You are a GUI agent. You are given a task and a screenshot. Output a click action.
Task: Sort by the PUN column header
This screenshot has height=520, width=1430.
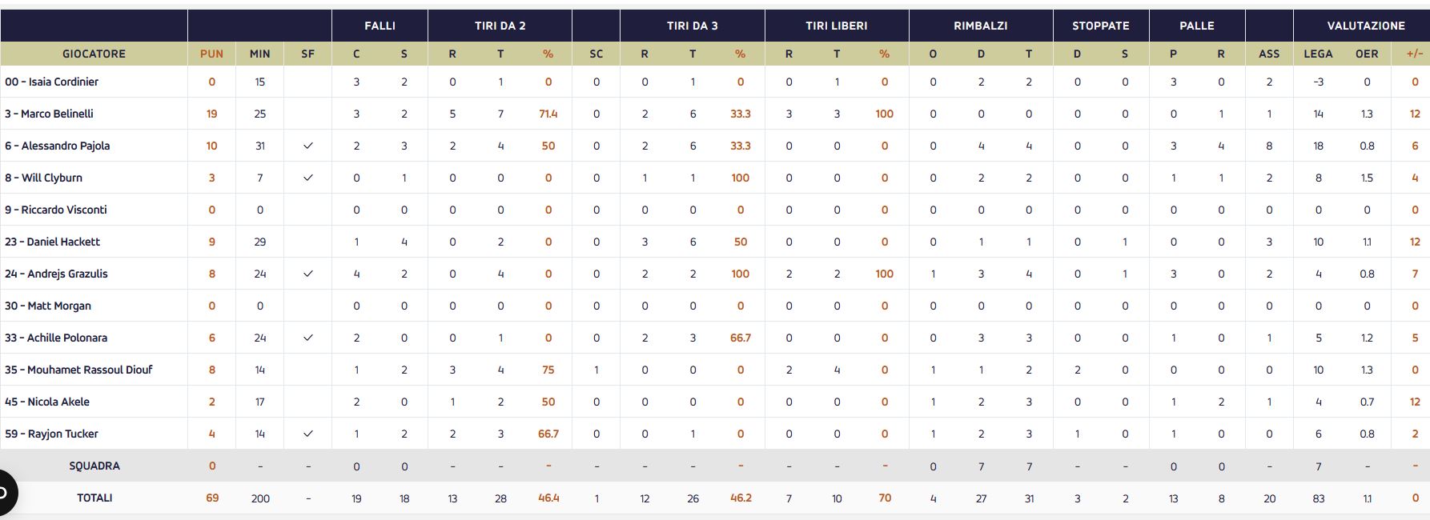pos(211,54)
